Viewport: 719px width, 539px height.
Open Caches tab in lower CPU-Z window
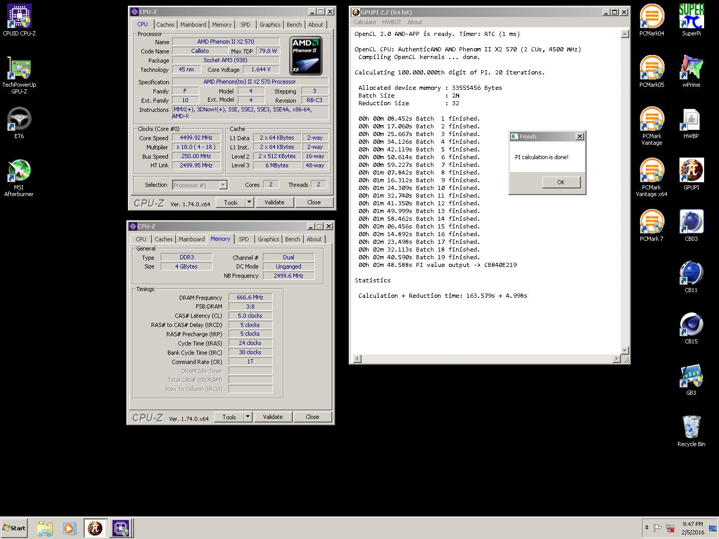pyautogui.click(x=164, y=239)
